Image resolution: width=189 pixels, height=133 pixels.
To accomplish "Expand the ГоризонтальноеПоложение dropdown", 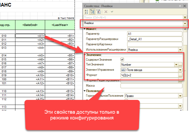I will pyautogui.click(x=180, y=95).
